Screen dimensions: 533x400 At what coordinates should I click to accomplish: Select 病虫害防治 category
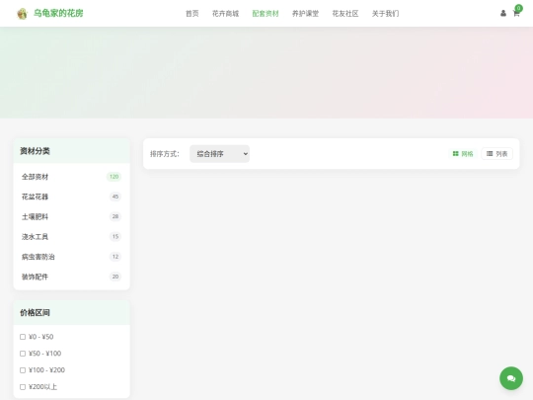point(71,257)
